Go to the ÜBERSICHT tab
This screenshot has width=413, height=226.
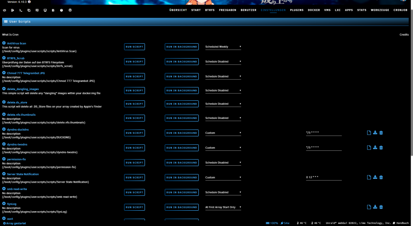coord(178,10)
